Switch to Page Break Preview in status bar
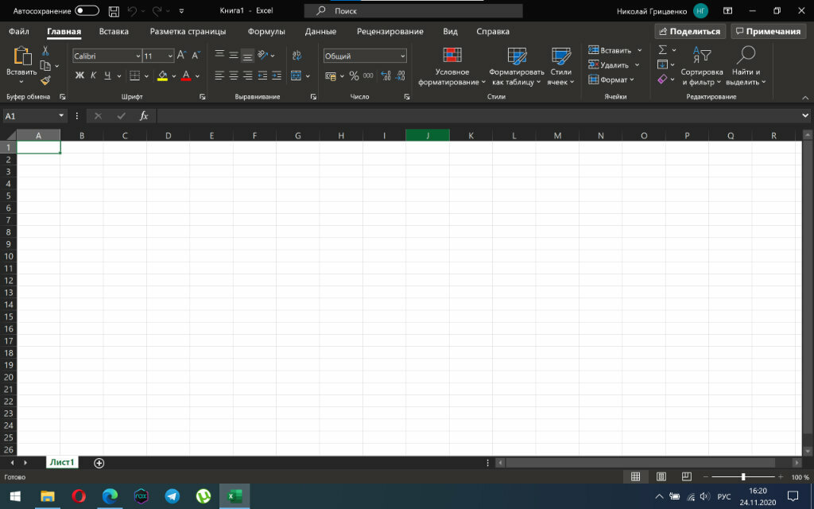This screenshot has width=814, height=509. click(686, 477)
